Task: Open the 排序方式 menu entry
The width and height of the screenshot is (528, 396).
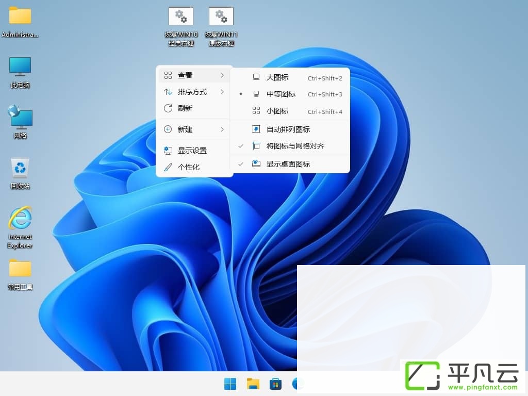Action: pyautogui.click(x=194, y=92)
